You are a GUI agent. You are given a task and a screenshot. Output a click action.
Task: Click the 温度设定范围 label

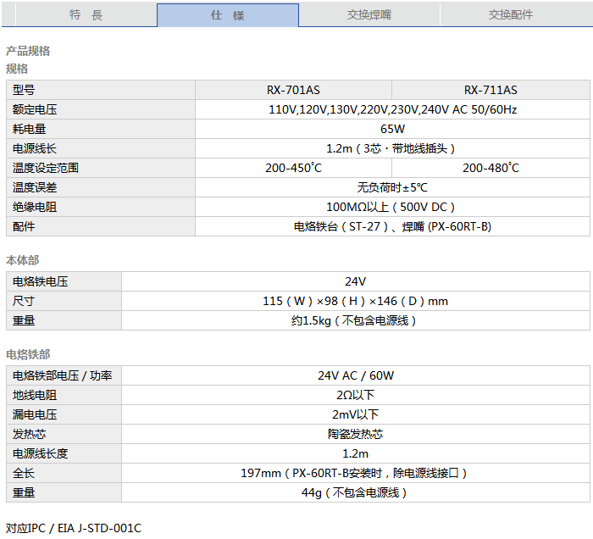click(101, 168)
